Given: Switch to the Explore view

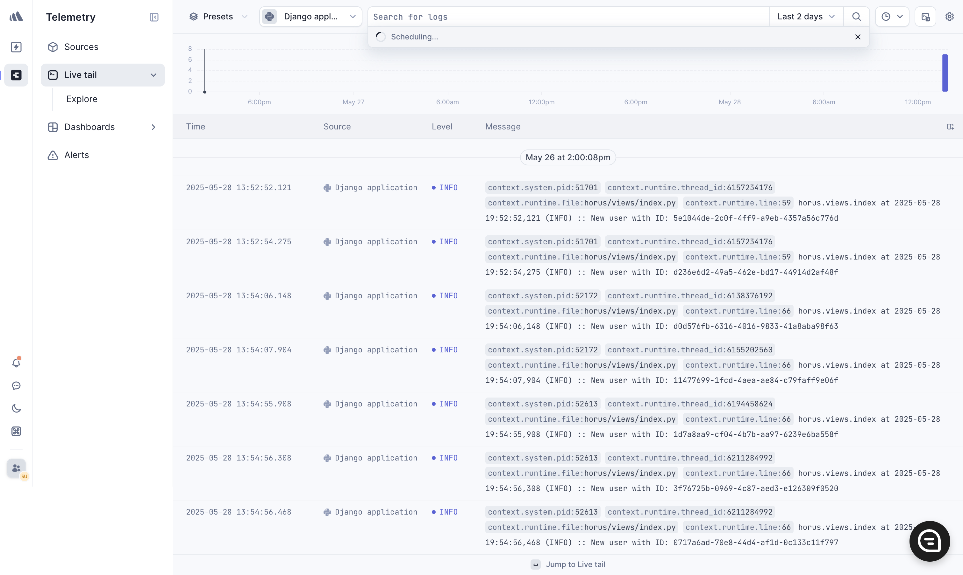Looking at the screenshot, I should click(x=81, y=99).
